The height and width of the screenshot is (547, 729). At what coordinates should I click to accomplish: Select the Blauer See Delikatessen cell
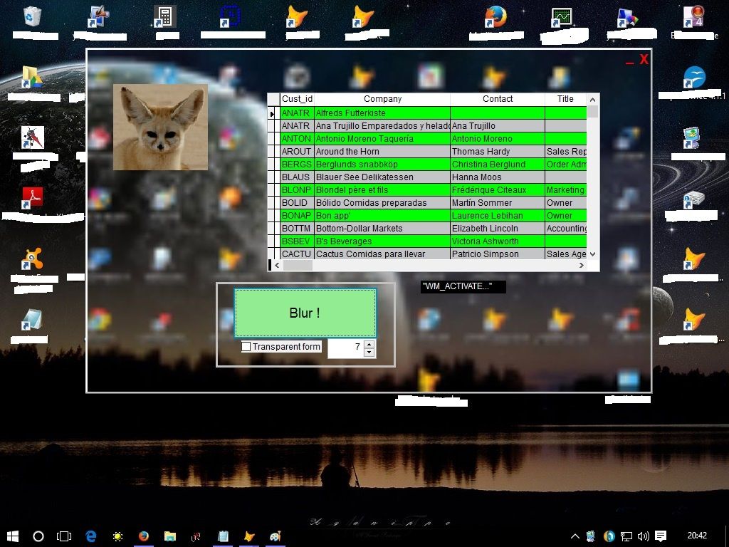click(x=382, y=177)
